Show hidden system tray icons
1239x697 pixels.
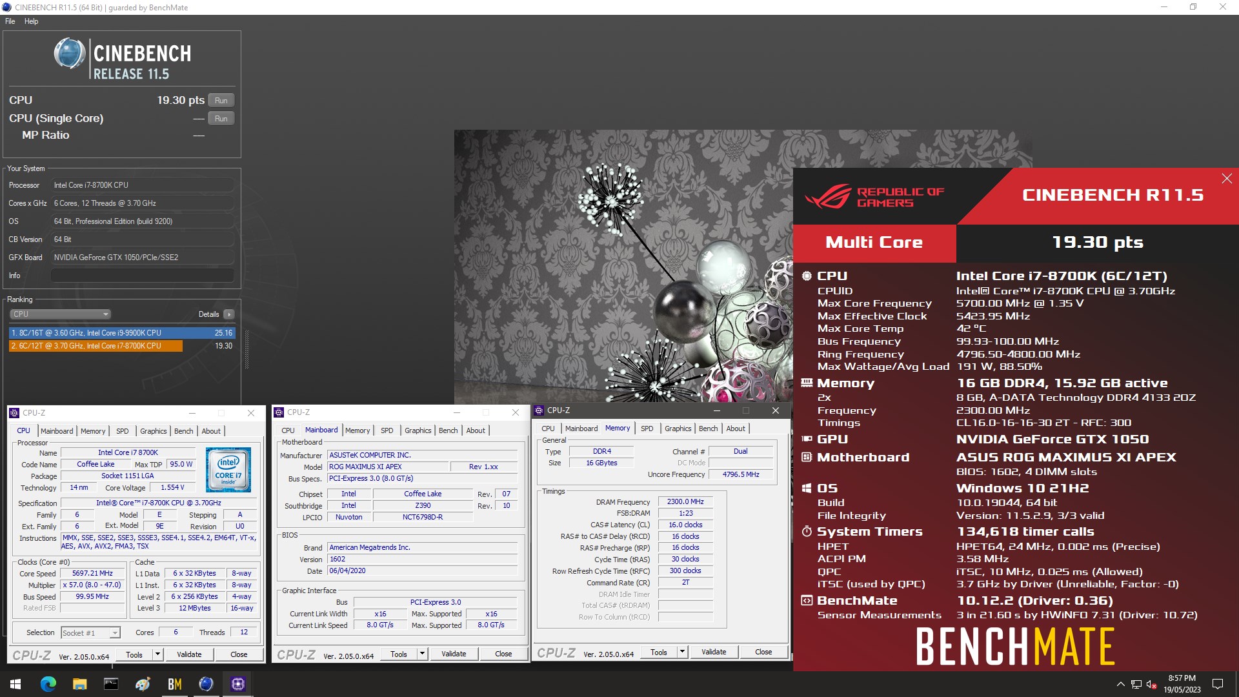(1120, 684)
